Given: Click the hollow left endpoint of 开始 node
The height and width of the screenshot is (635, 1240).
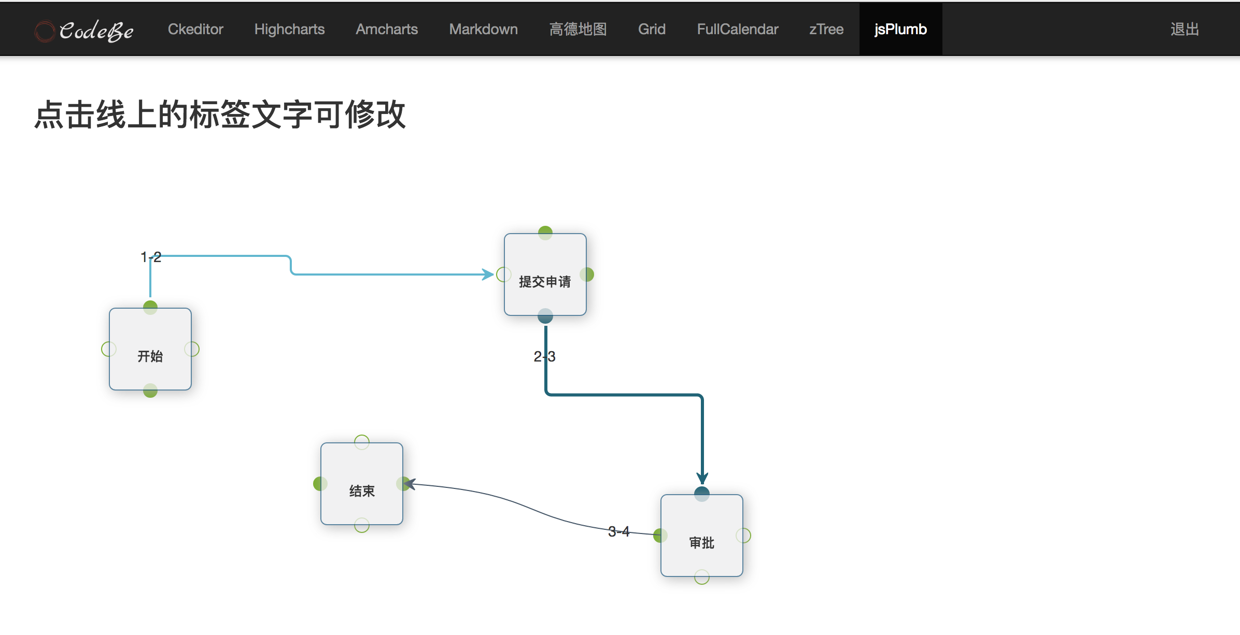Looking at the screenshot, I should tap(109, 349).
